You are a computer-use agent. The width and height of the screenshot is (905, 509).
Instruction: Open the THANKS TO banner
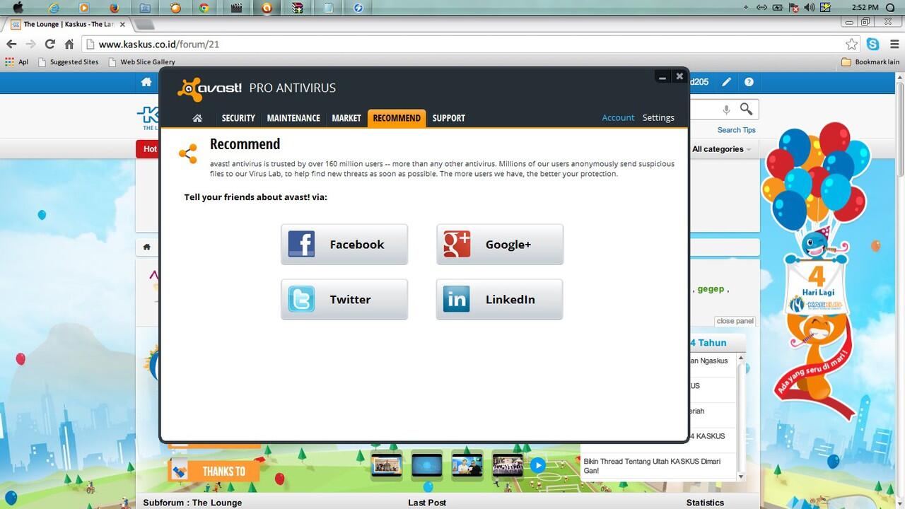pos(214,471)
